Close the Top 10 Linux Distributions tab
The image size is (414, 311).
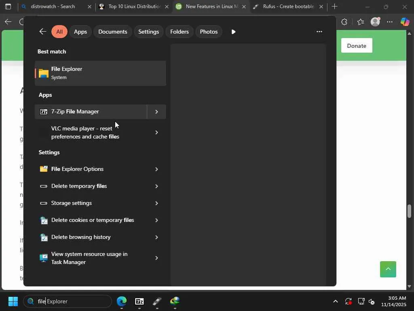(x=167, y=6)
